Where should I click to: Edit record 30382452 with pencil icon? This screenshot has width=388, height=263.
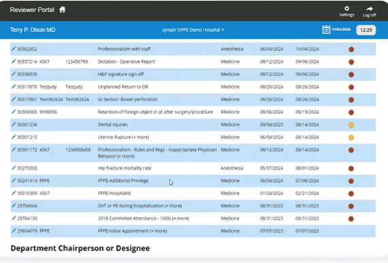click(14, 49)
